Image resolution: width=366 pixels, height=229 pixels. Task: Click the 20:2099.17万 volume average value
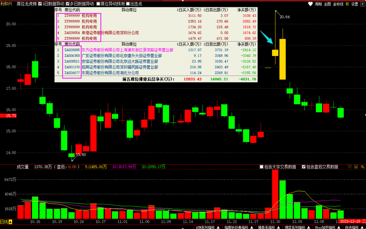click(153, 167)
